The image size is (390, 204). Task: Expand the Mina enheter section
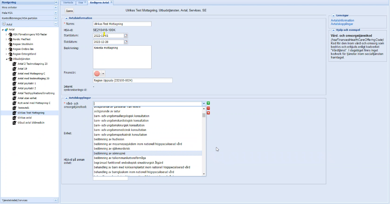click(55, 7)
